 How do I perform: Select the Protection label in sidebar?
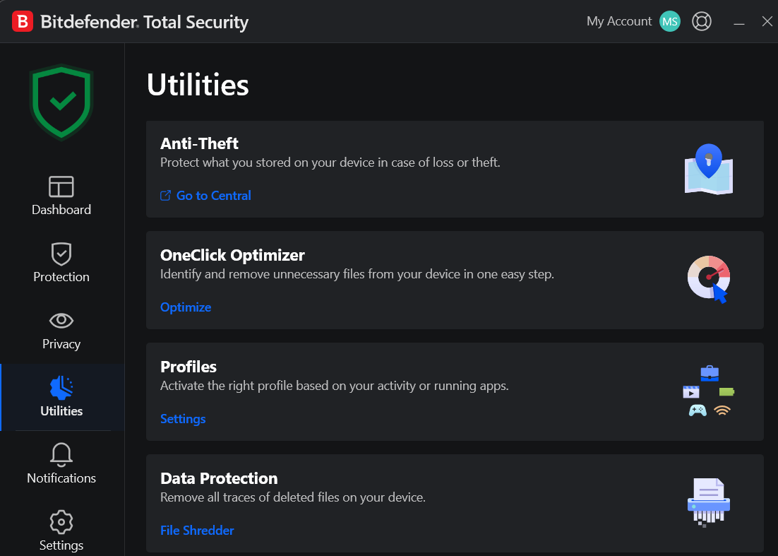(61, 276)
